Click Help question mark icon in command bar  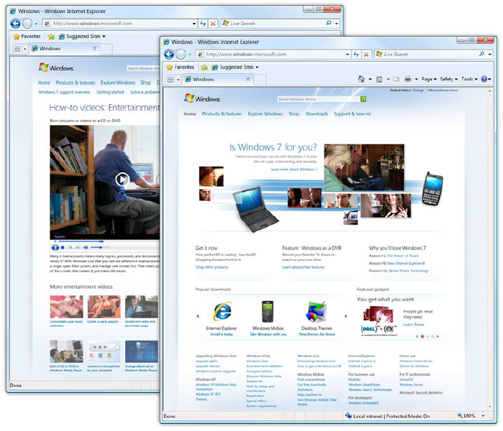pyautogui.click(x=484, y=79)
